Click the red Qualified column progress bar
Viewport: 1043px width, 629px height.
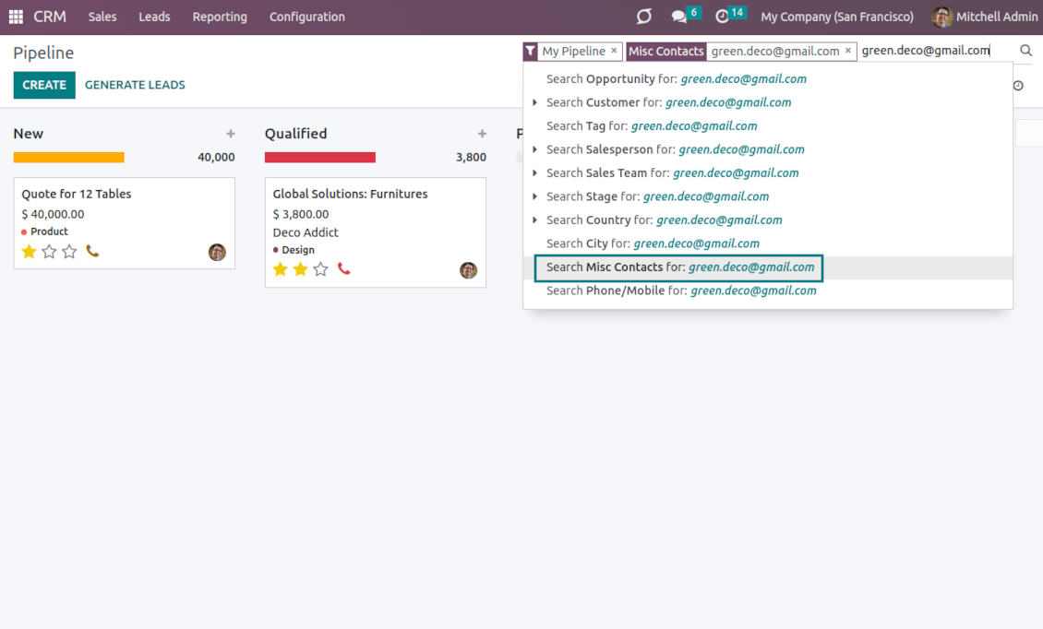(319, 158)
